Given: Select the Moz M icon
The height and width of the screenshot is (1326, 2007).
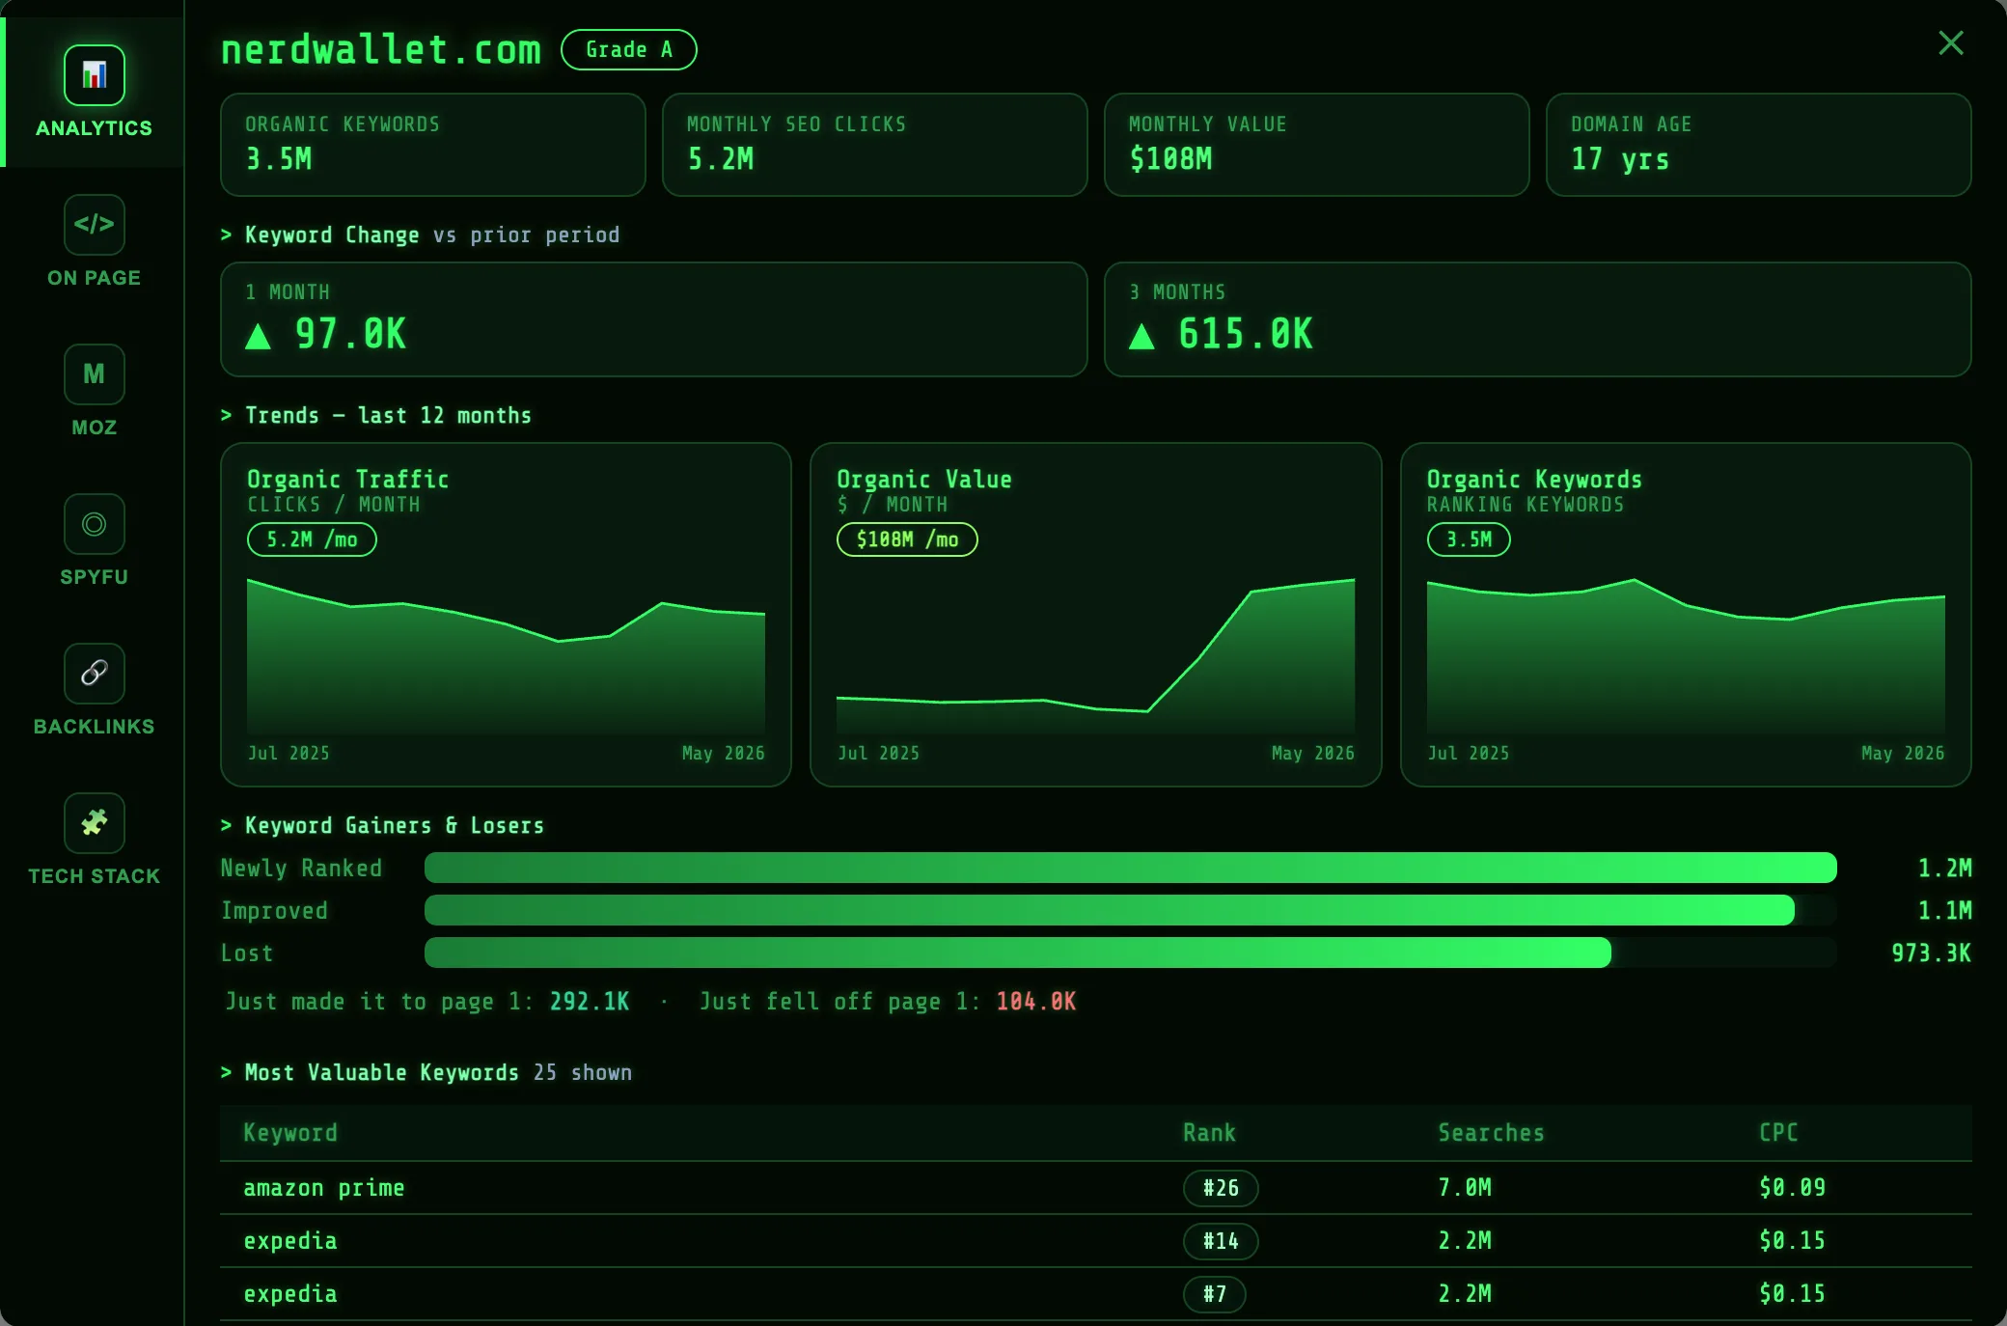Looking at the screenshot, I should coord(94,374).
